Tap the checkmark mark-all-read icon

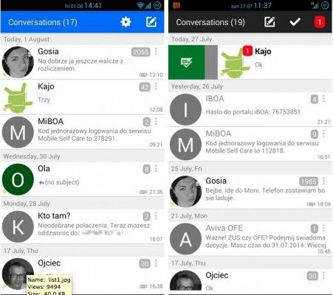point(295,22)
